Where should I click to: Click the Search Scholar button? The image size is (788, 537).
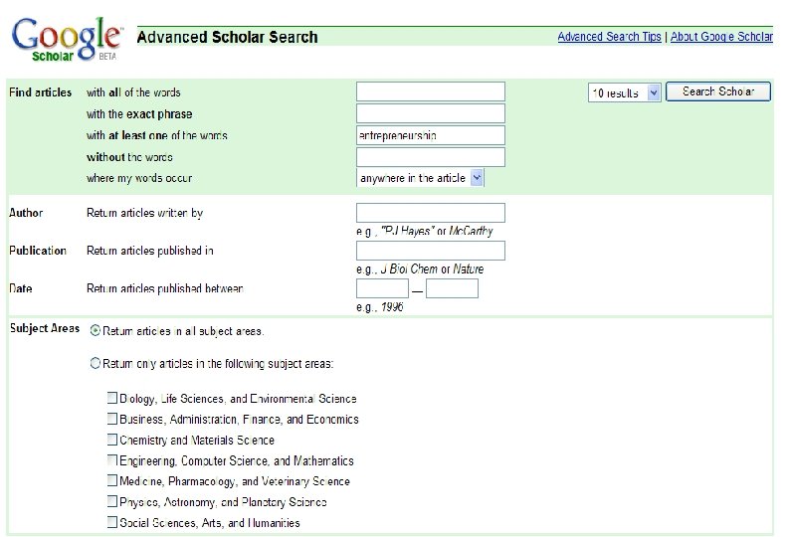pos(717,91)
